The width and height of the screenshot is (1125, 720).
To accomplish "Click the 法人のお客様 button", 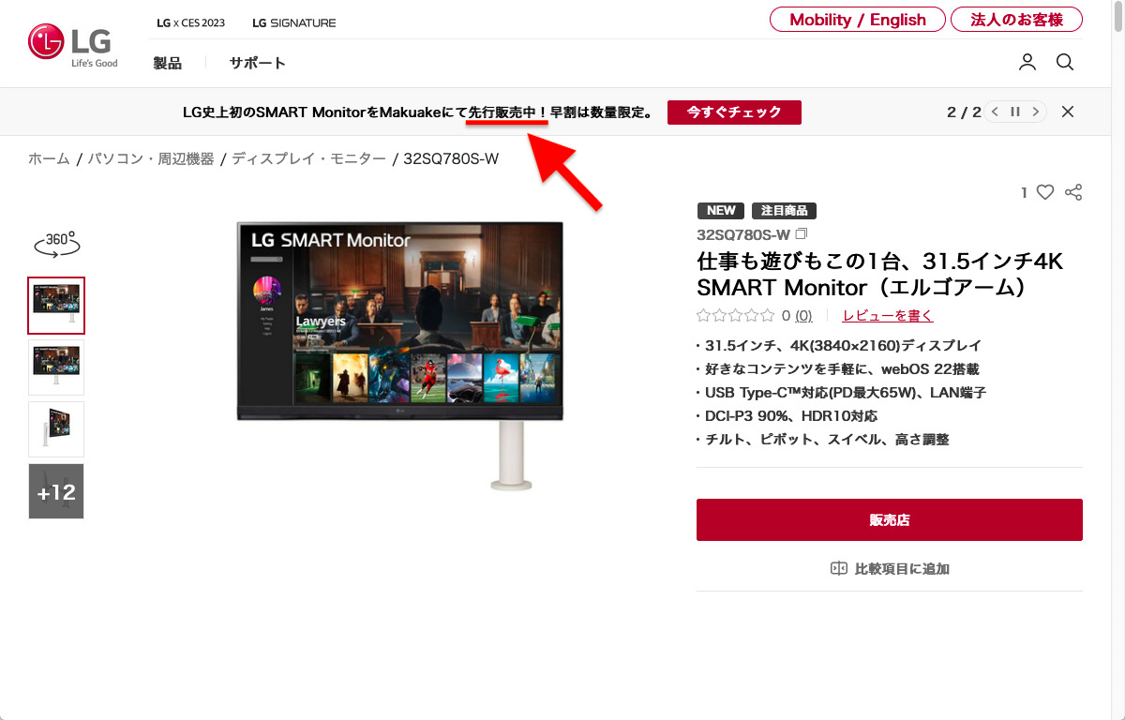I will point(1016,20).
